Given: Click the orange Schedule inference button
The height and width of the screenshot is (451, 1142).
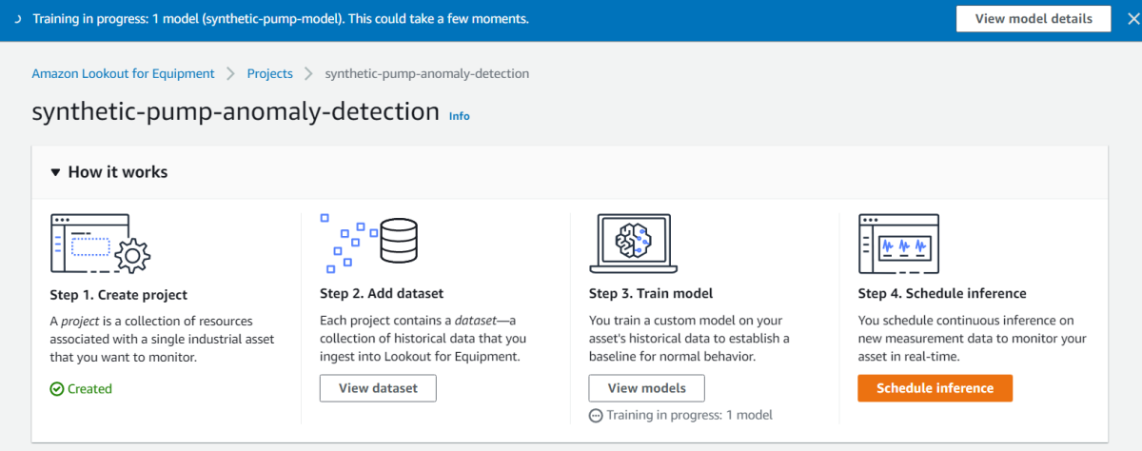Looking at the screenshot, I should pos(935,388).
